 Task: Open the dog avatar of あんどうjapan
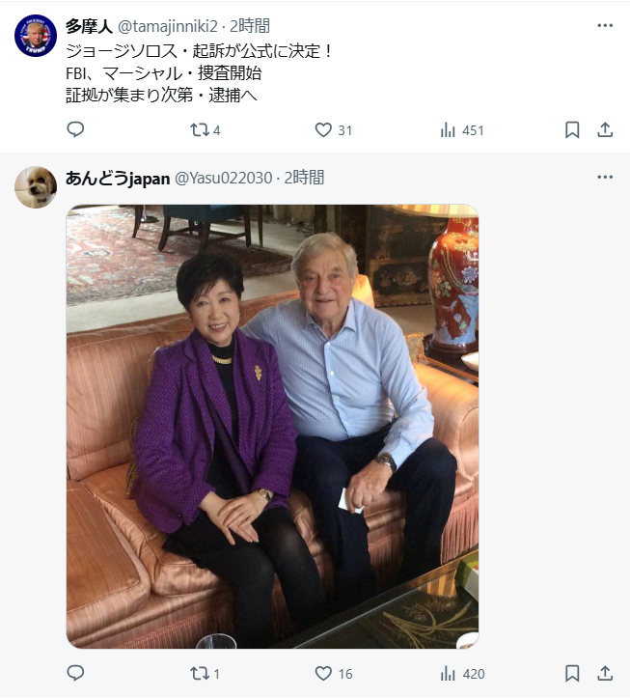(x=36, y=187)
